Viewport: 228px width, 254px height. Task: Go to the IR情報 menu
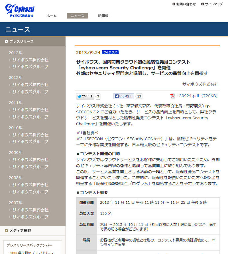click(x=103, y=16)
